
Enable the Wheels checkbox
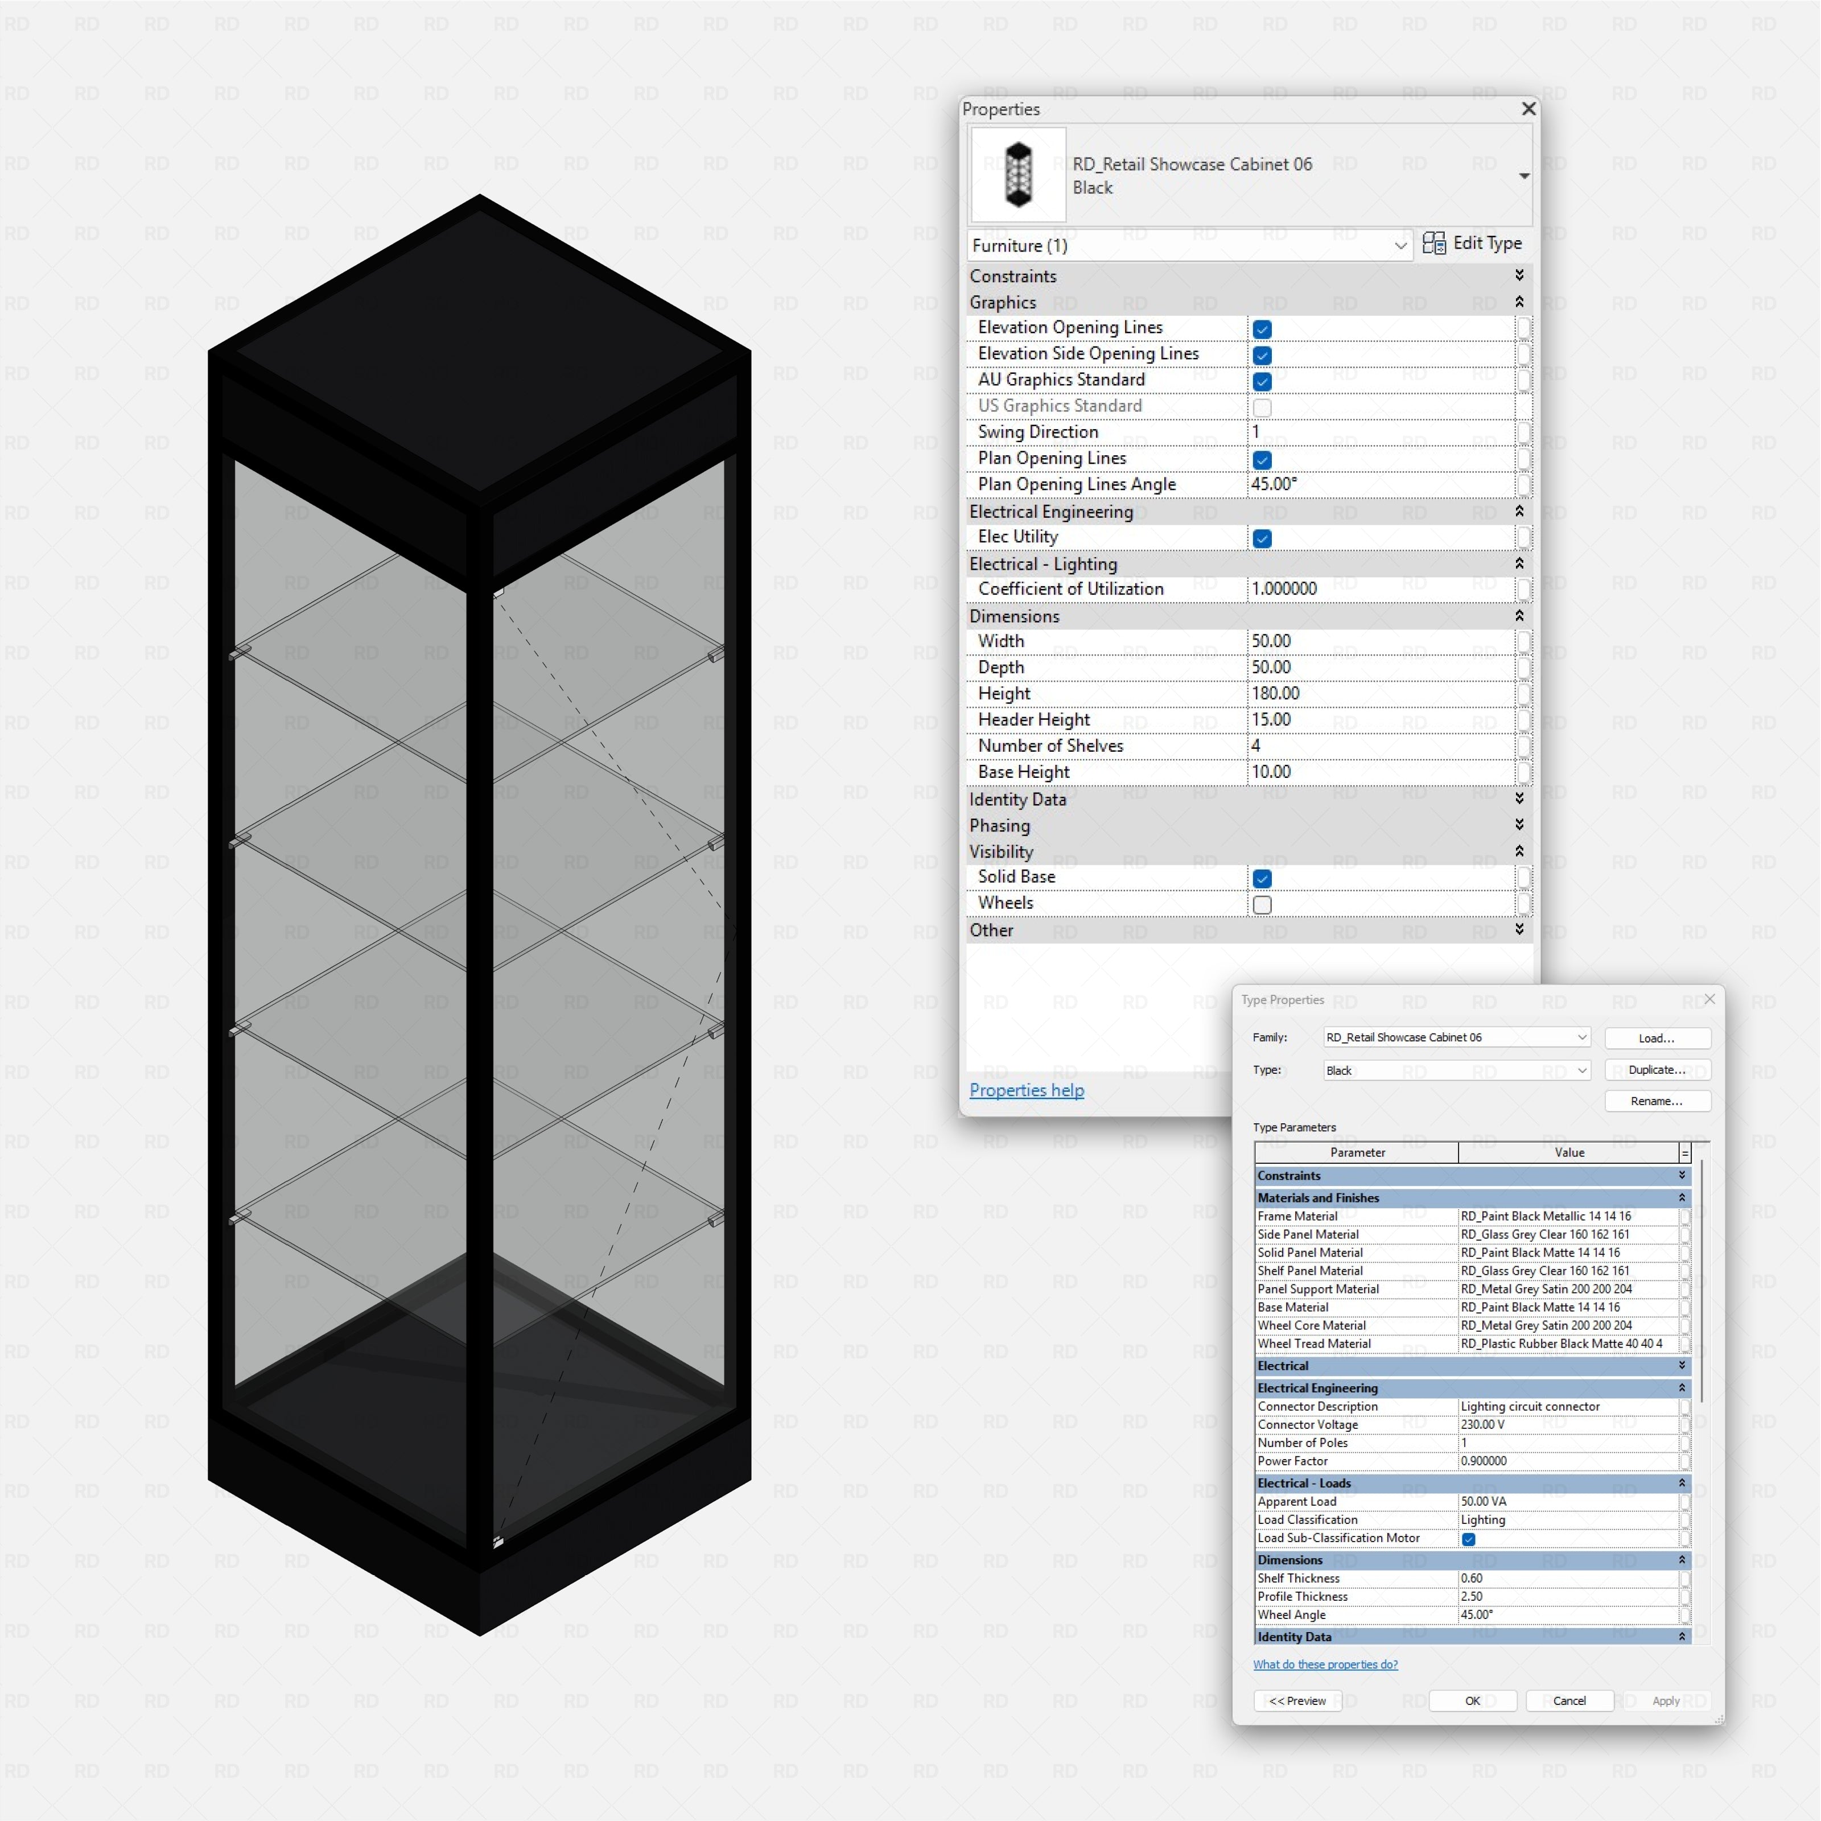click(x=1262, y=905)
